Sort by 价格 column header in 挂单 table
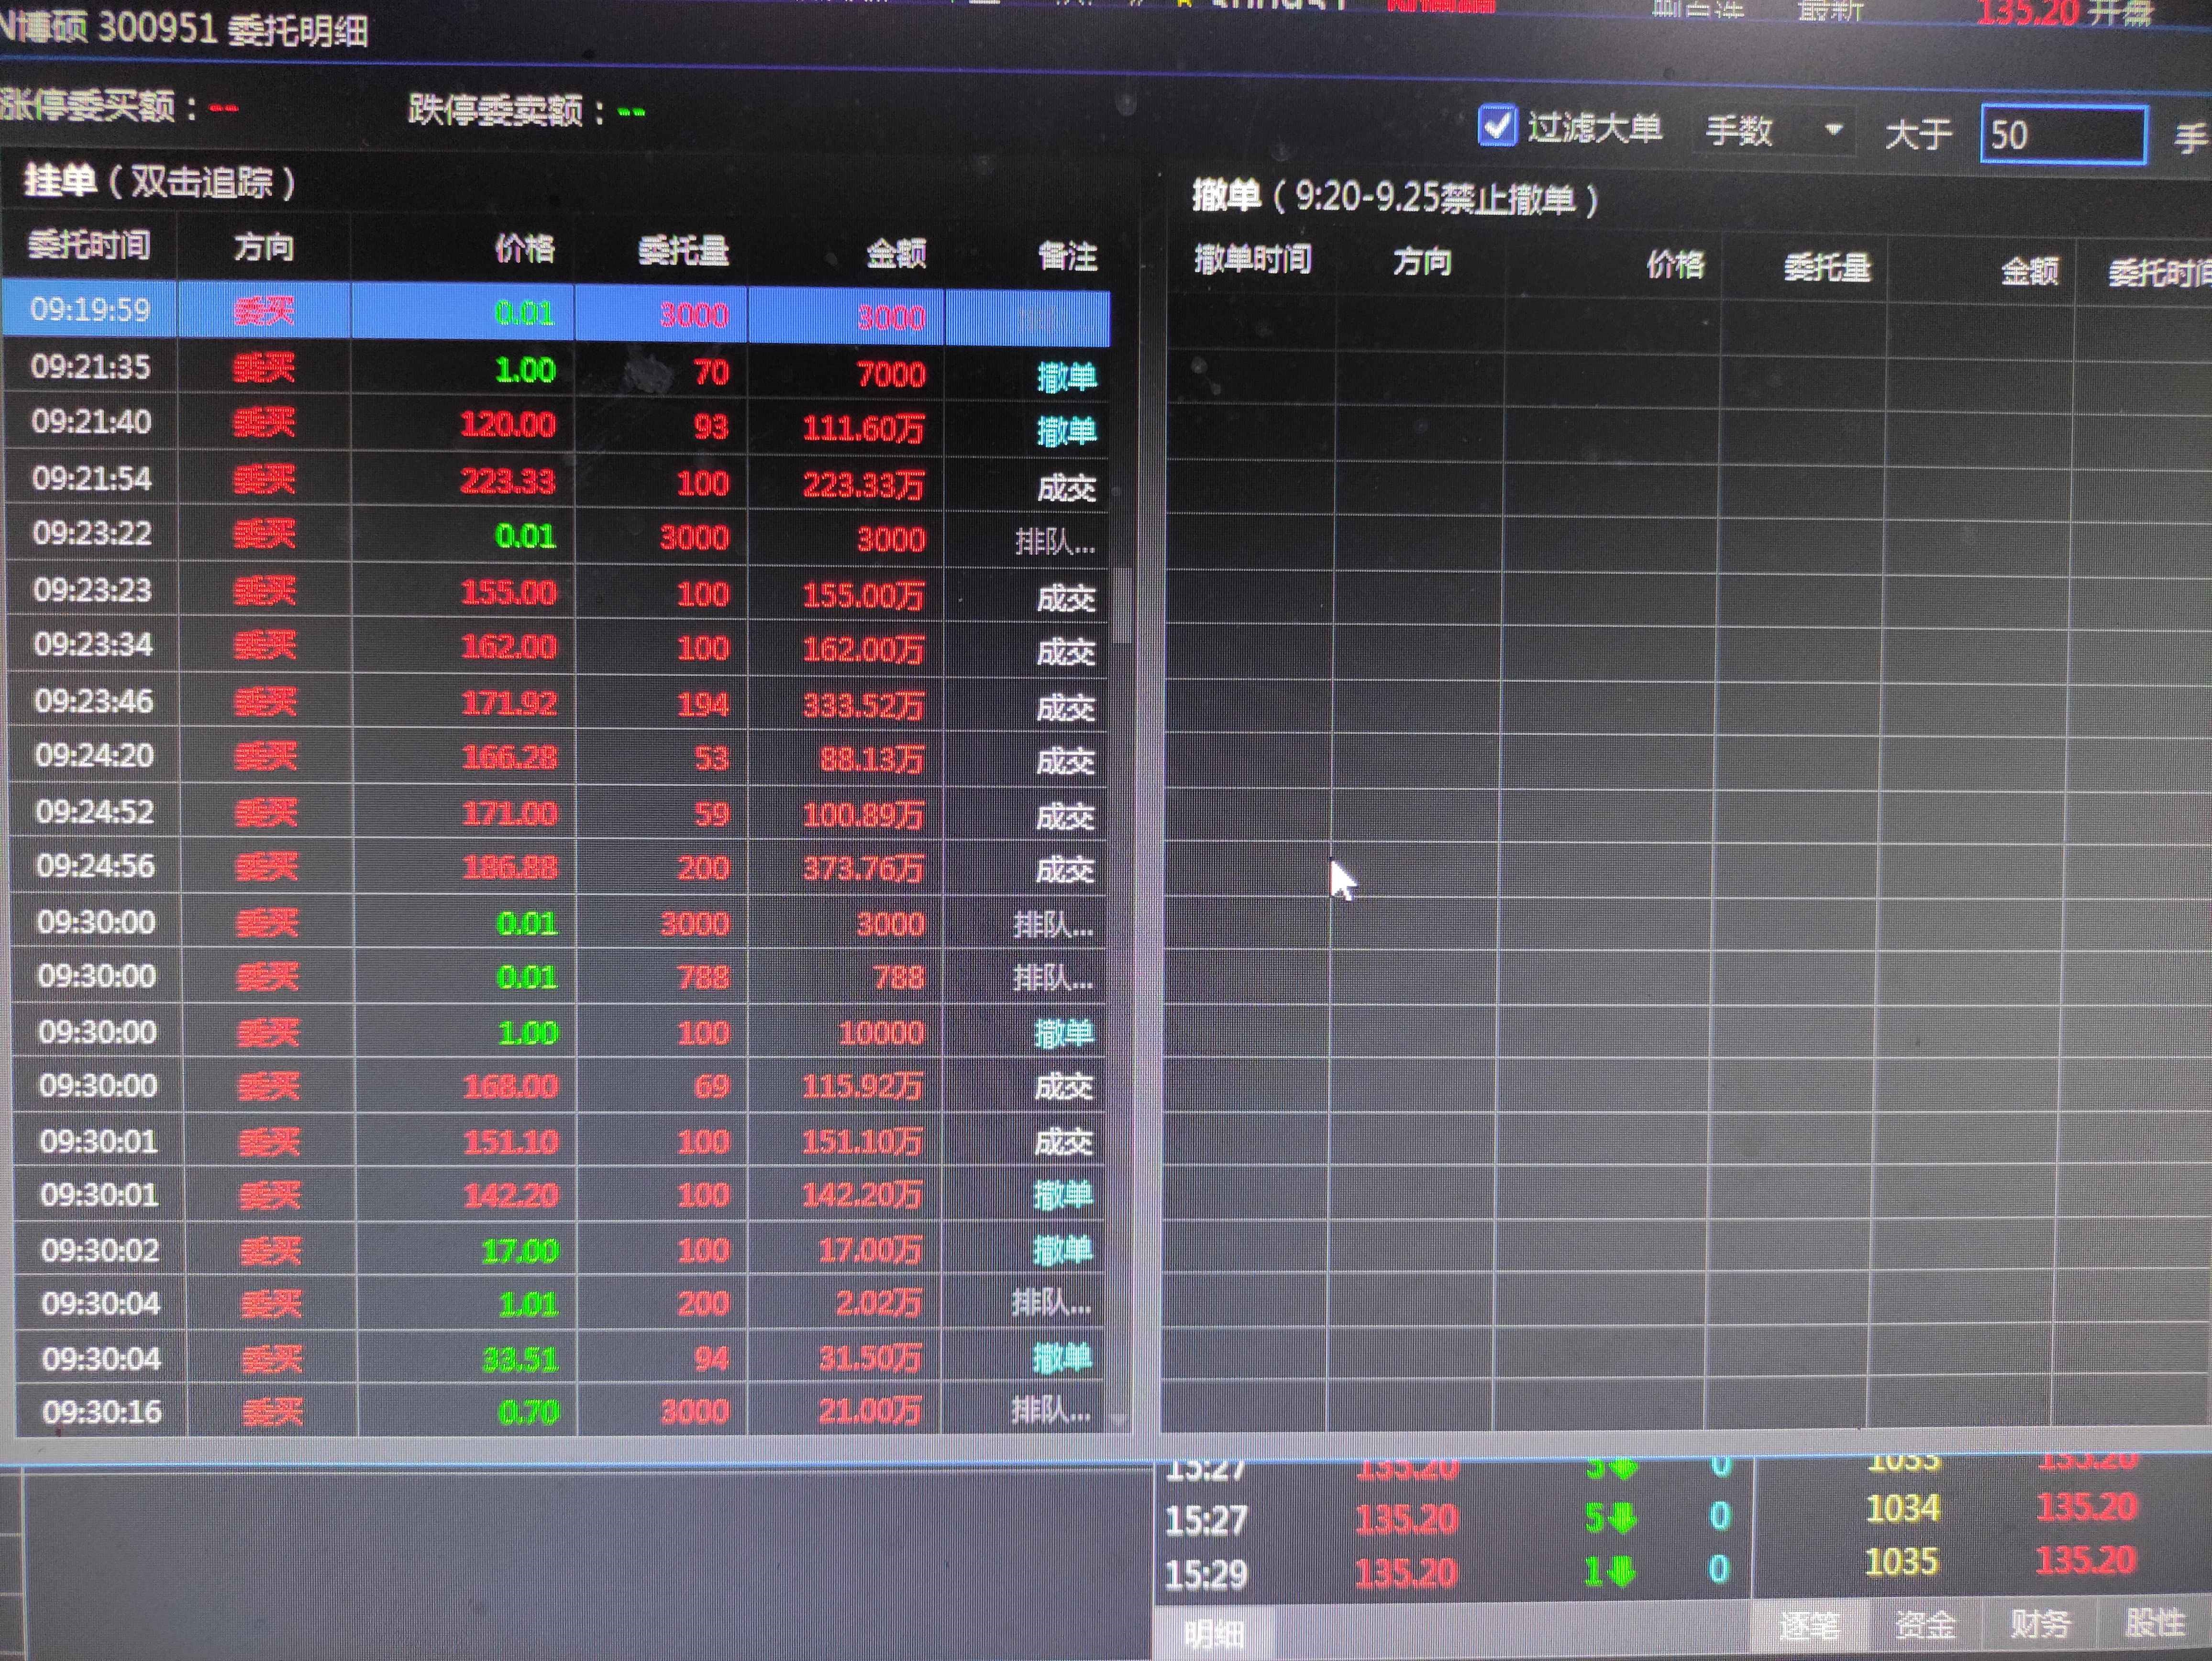The height and width of the screenshot is (1661, 2212). pyautogui.click(x=523, y=248)
